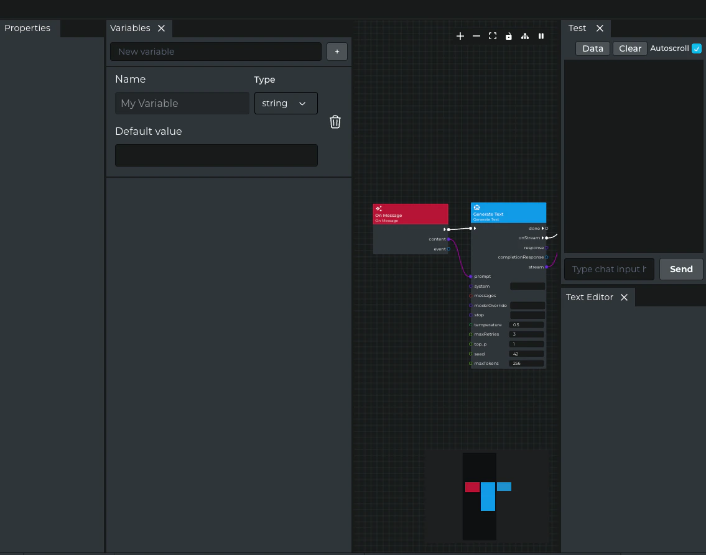Disable the Autoscroll checkbox
The image size is (706, 555).
point(697,48)
